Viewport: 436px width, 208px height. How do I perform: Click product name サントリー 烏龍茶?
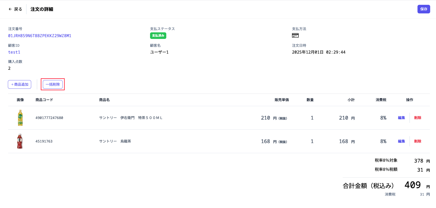pos(115,141)
